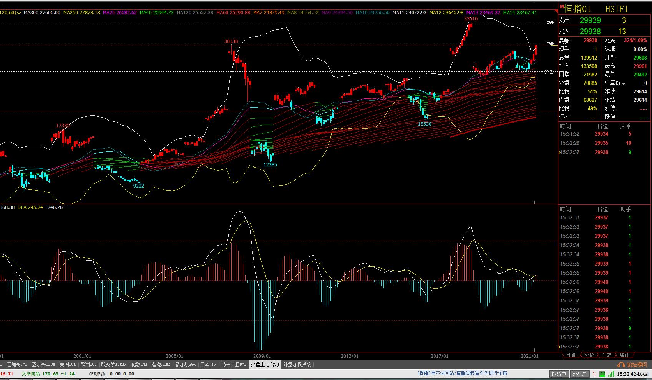The width and height of the screenshot is (652, 380).
Task: Click the large order row at 15:32:28
Action: [604, 143]
